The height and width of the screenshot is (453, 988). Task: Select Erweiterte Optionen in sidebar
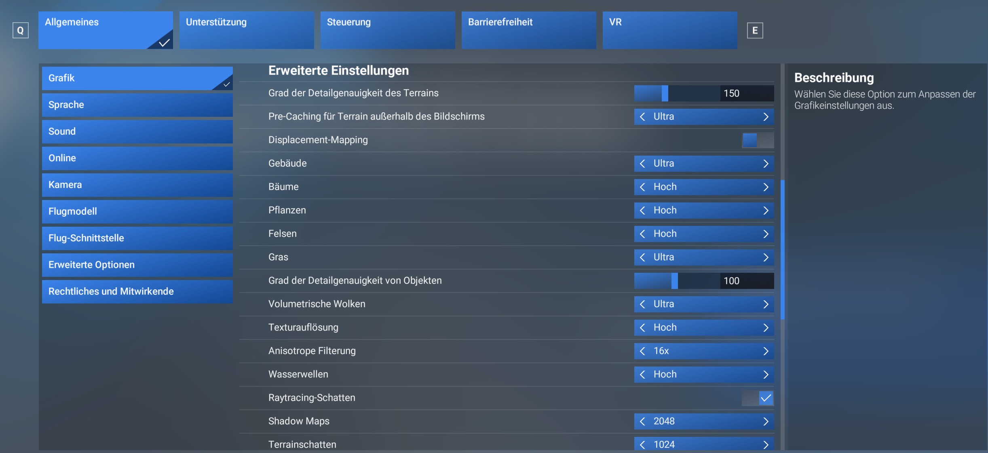pyautogui.click(x=137, y=265)
